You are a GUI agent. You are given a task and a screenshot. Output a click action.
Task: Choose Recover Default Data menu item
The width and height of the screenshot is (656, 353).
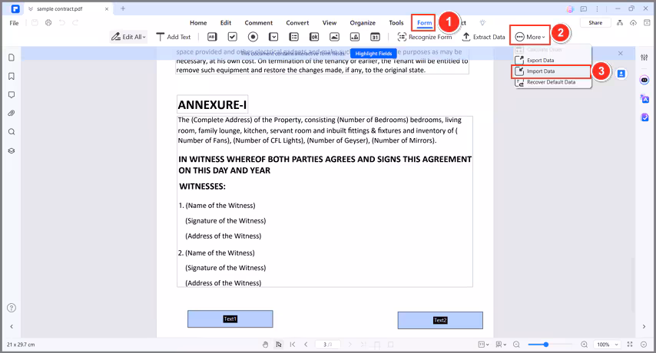click(552, 82)
